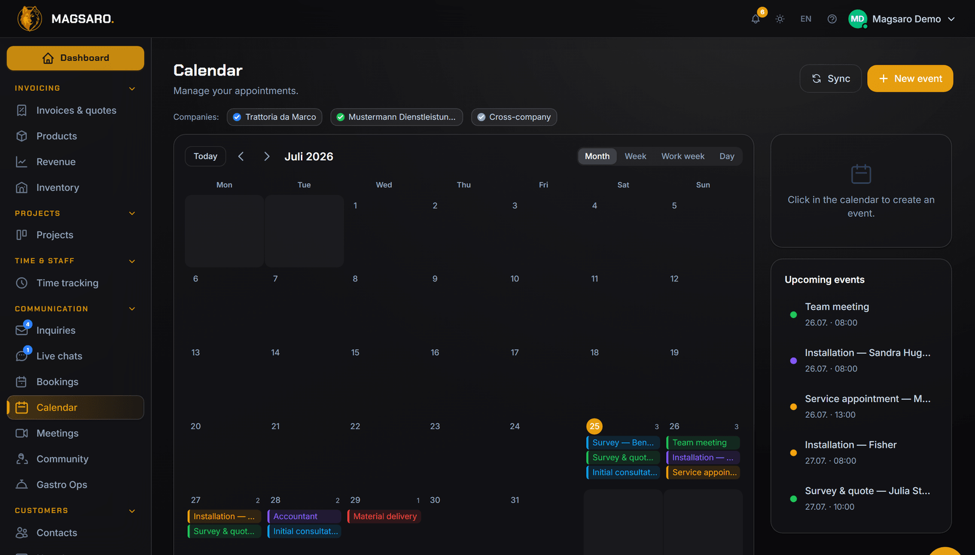
Task: Click the Magsaro wolf logo
Action: point(29,19)
